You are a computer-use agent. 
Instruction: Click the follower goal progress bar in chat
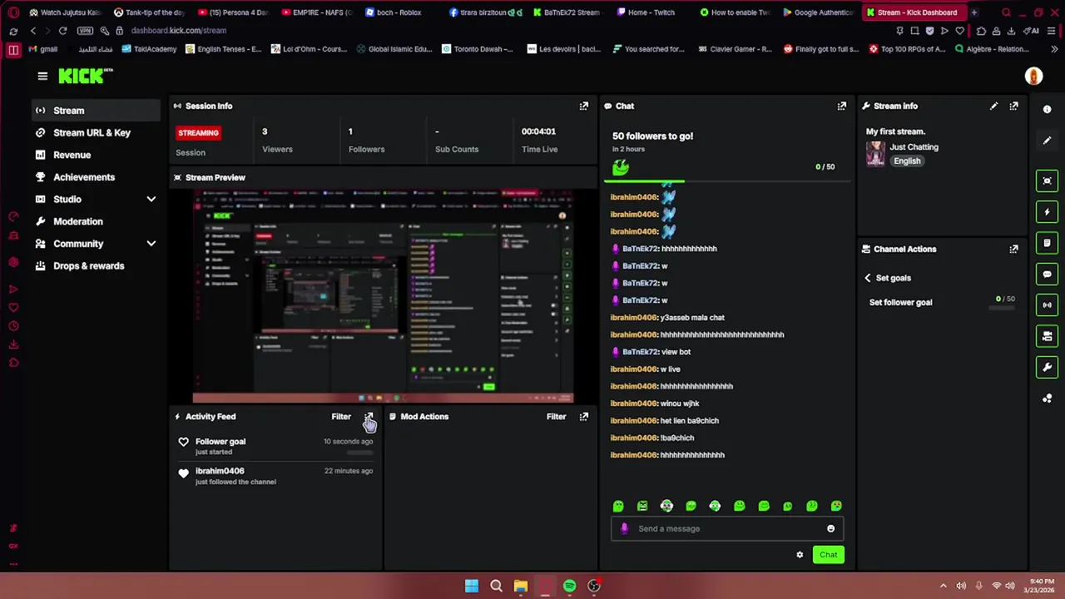726,181
